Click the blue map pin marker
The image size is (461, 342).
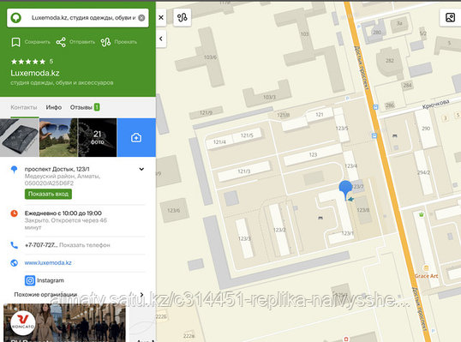(345, 189)
